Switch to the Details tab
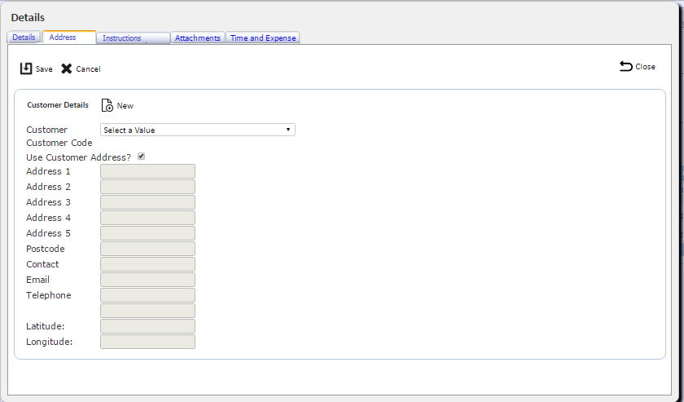The width and height of the screenshot is (684, 402). [x=24, y=38]
